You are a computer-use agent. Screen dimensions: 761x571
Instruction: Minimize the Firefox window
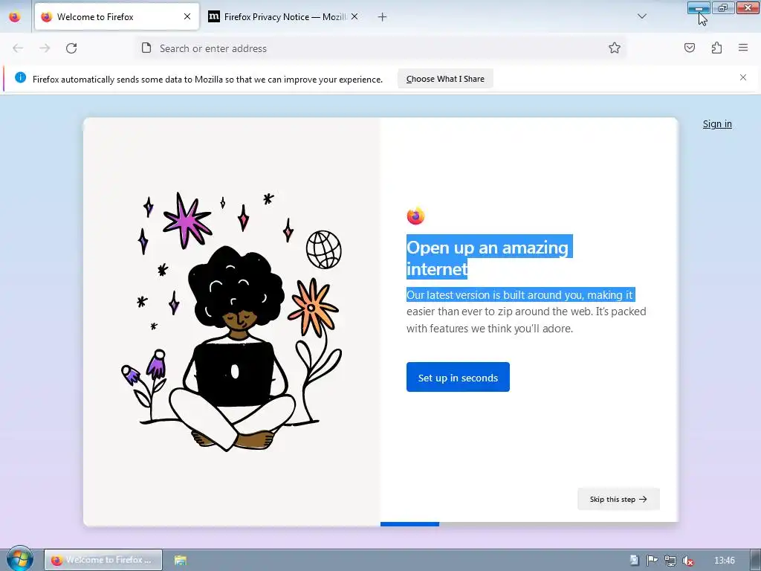pyautogui.click(x=699, y=7)
